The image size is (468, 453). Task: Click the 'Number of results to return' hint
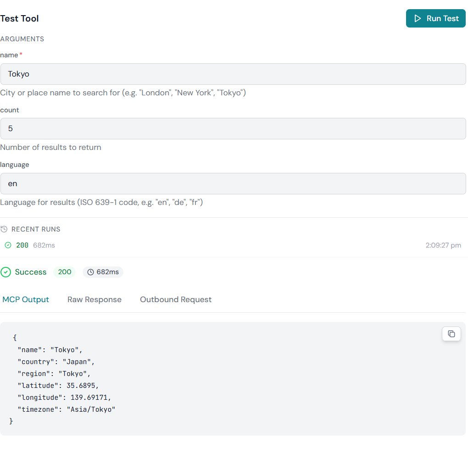click(x=51, y=147)
